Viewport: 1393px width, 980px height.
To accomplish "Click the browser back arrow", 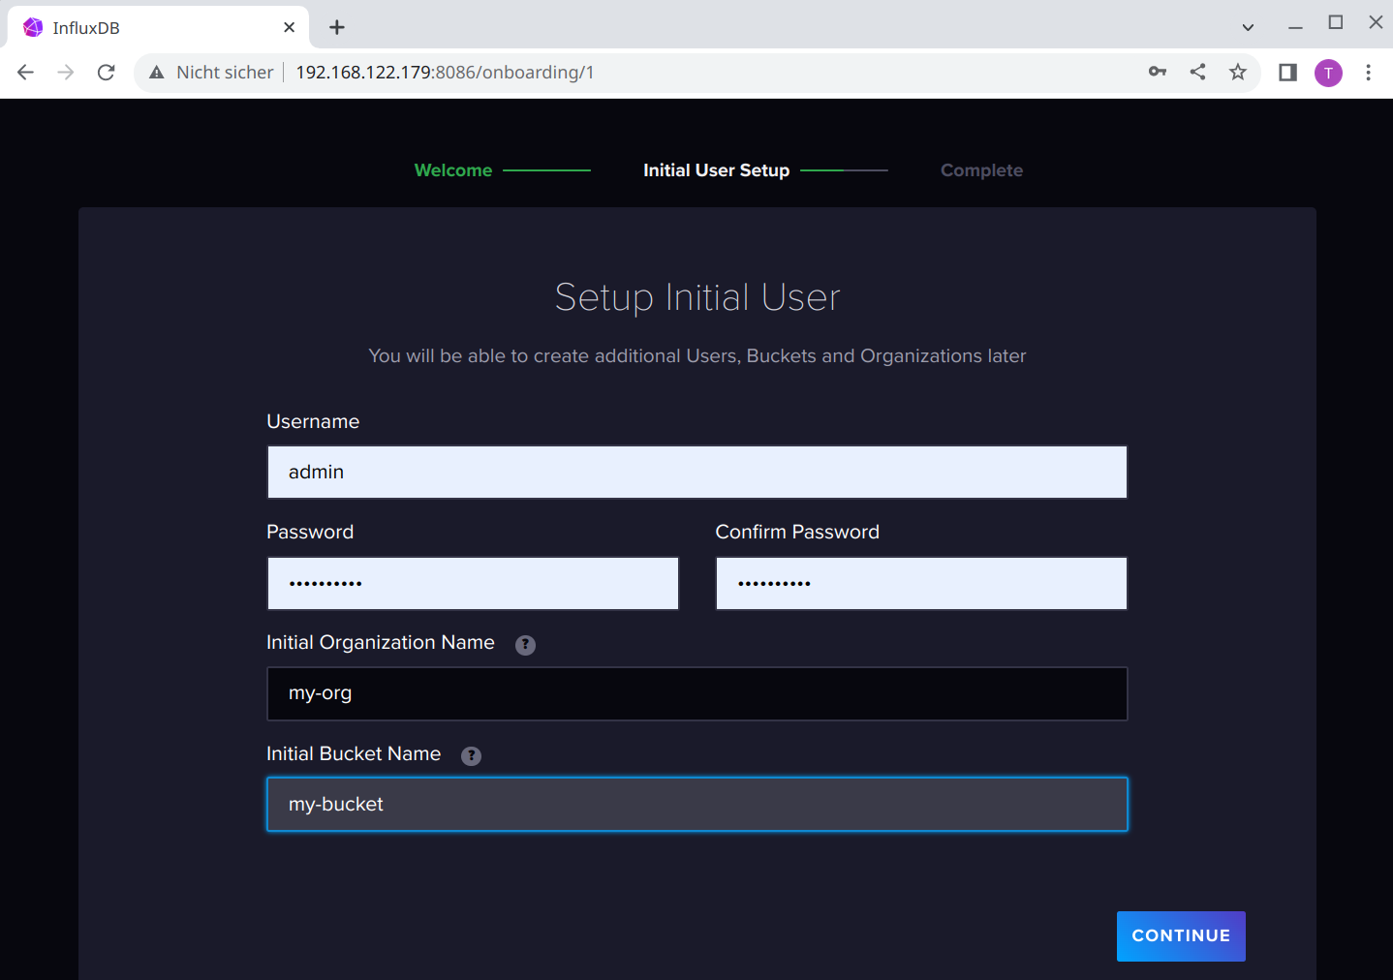I will tap(26, 72).
